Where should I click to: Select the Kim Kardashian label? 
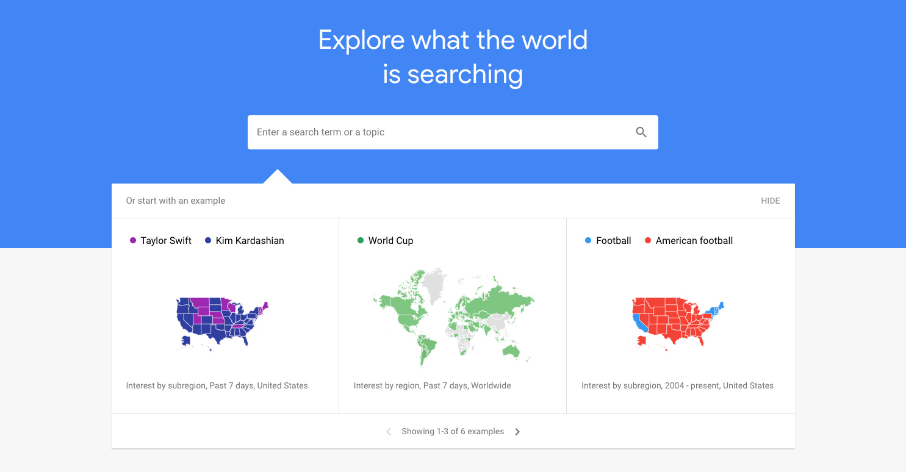tap(250, 241)
